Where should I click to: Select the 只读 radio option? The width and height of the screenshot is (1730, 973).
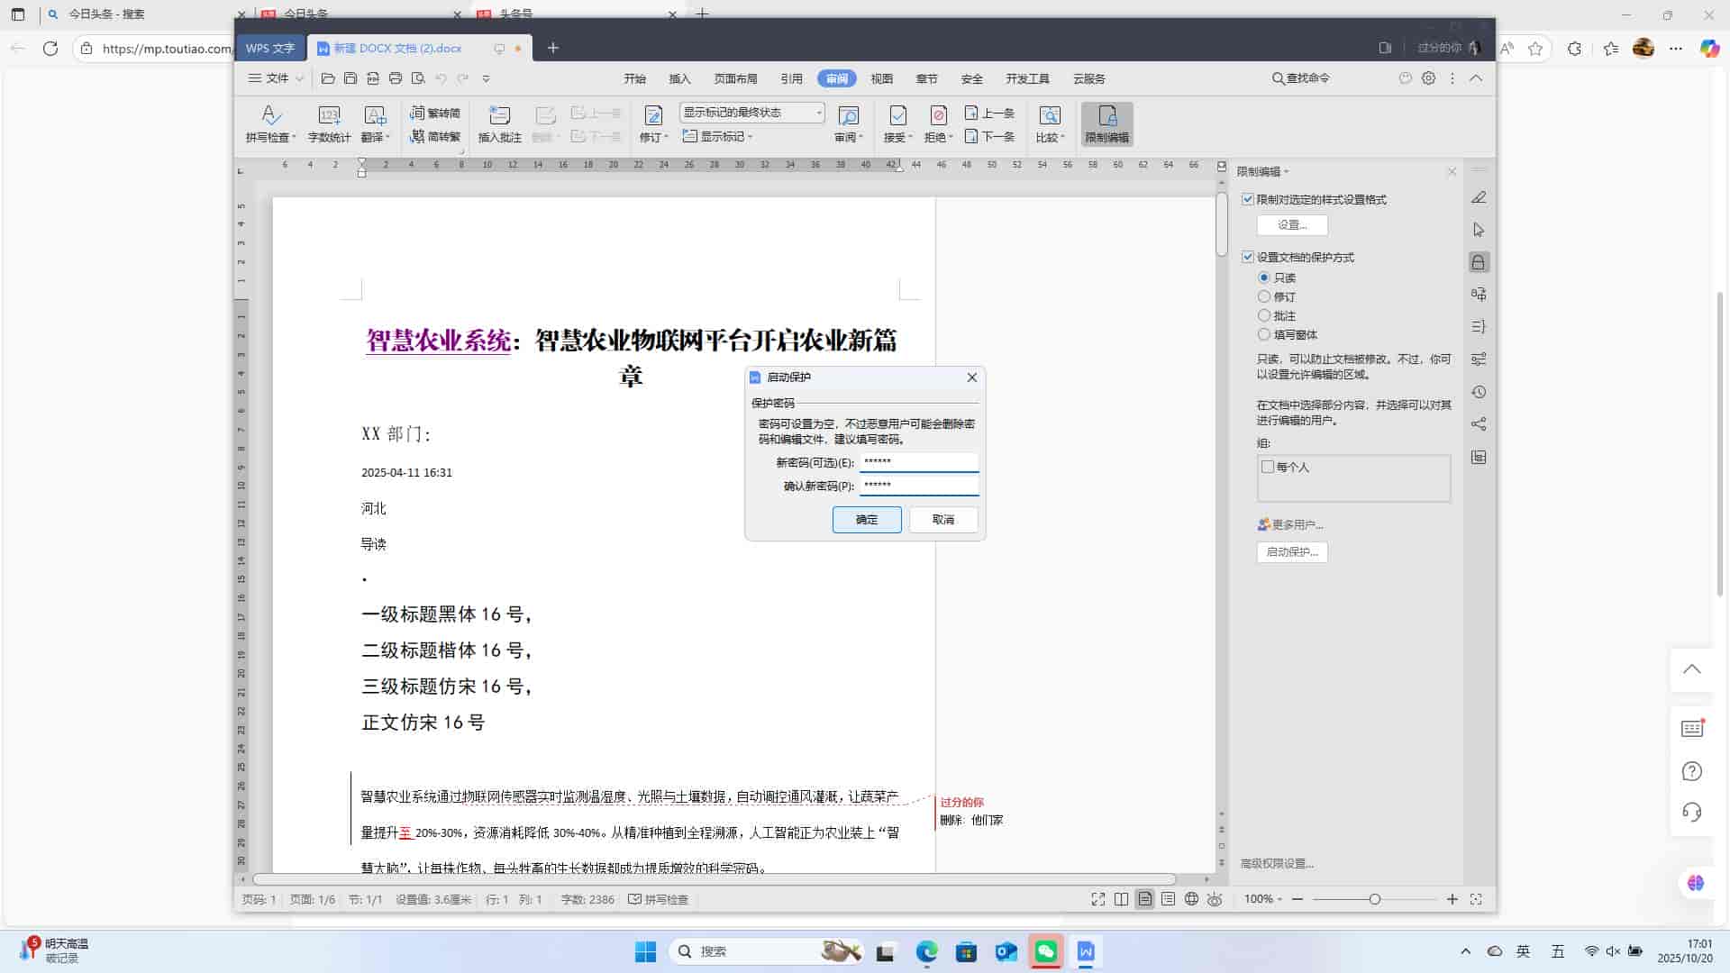pyautogui.click(x=1264, y=277)
